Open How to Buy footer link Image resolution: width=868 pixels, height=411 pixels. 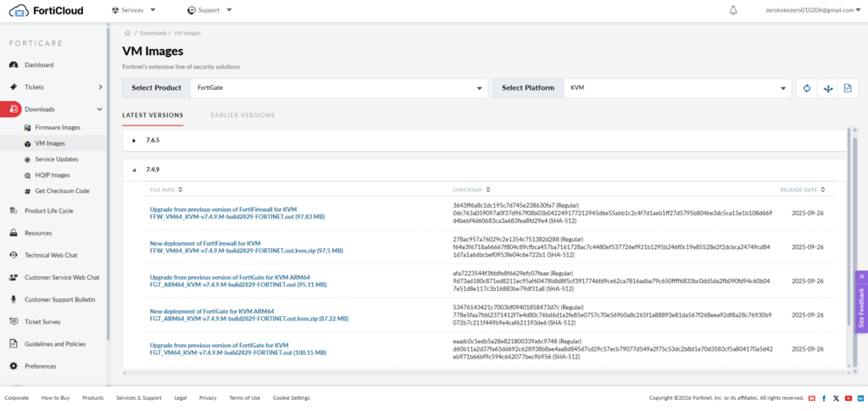(55, 397)
